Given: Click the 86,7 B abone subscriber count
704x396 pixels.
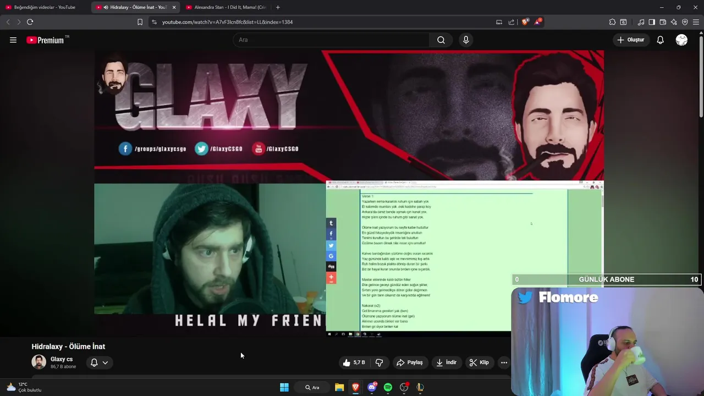Looking at the screenshot, I should coord(63,367).
